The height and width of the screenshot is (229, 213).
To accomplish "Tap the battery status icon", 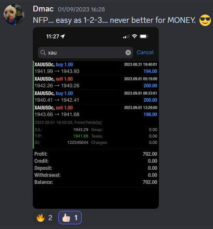I will click(x=144, y=36).
